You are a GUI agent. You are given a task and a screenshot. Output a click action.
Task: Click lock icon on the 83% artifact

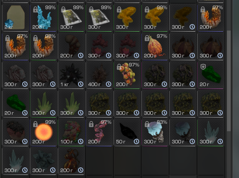pyautogui.click(x=147, y=124)
